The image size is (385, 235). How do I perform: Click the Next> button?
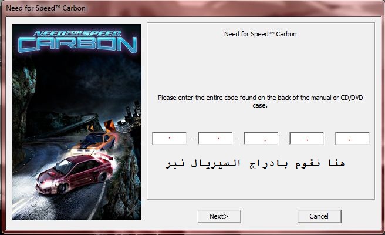(x=219, y=216)
